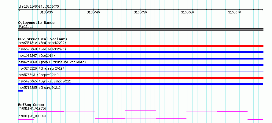Open nsv3243226 (Chaisson2019) variant label
The height and width of the screenshot is (123, 272).
pyautogui.click(x=41, y=68)
